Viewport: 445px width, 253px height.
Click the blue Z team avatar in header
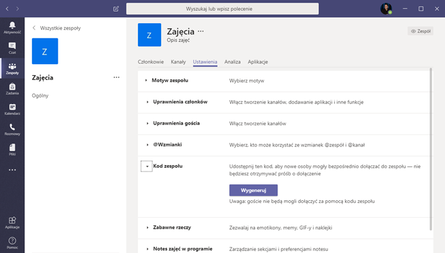tap(150, 35)
